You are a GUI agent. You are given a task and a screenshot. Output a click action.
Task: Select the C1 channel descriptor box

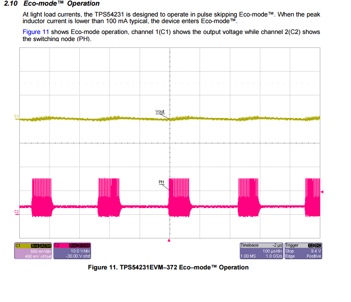click(x=33, y=251)
